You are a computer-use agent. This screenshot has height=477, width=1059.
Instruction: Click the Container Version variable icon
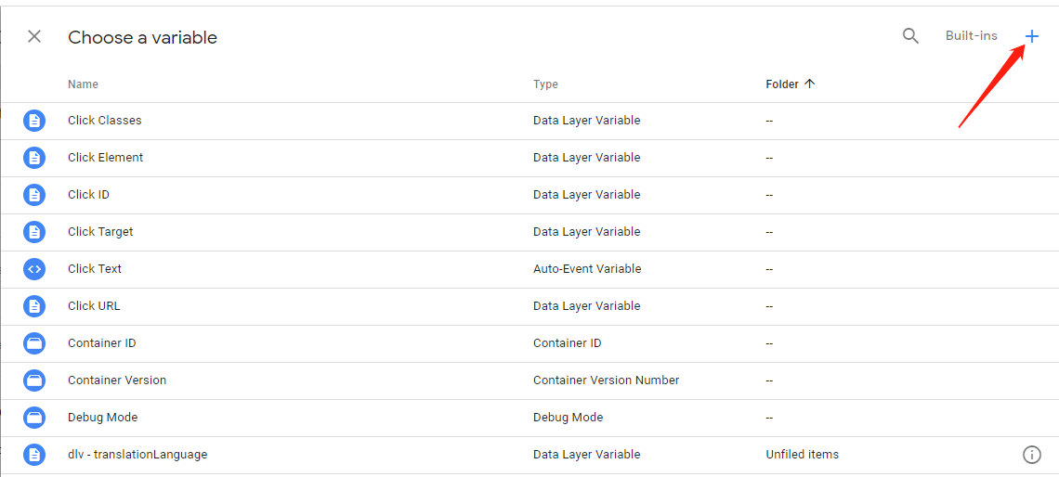coord(34,380)
